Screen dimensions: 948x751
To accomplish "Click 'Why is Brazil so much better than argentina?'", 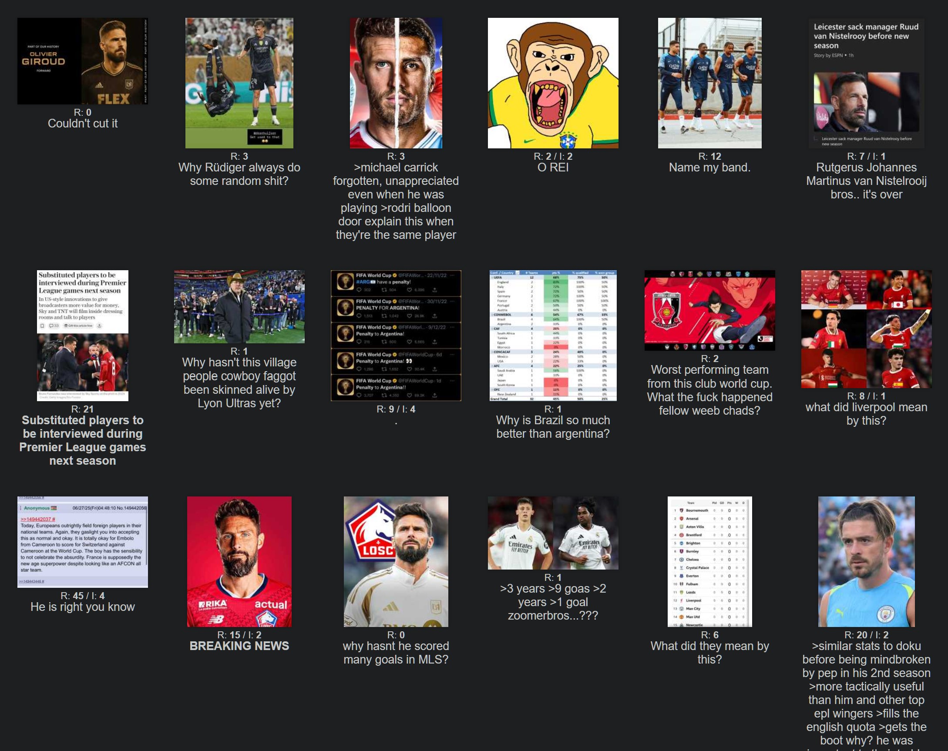I will coord(553,427).
